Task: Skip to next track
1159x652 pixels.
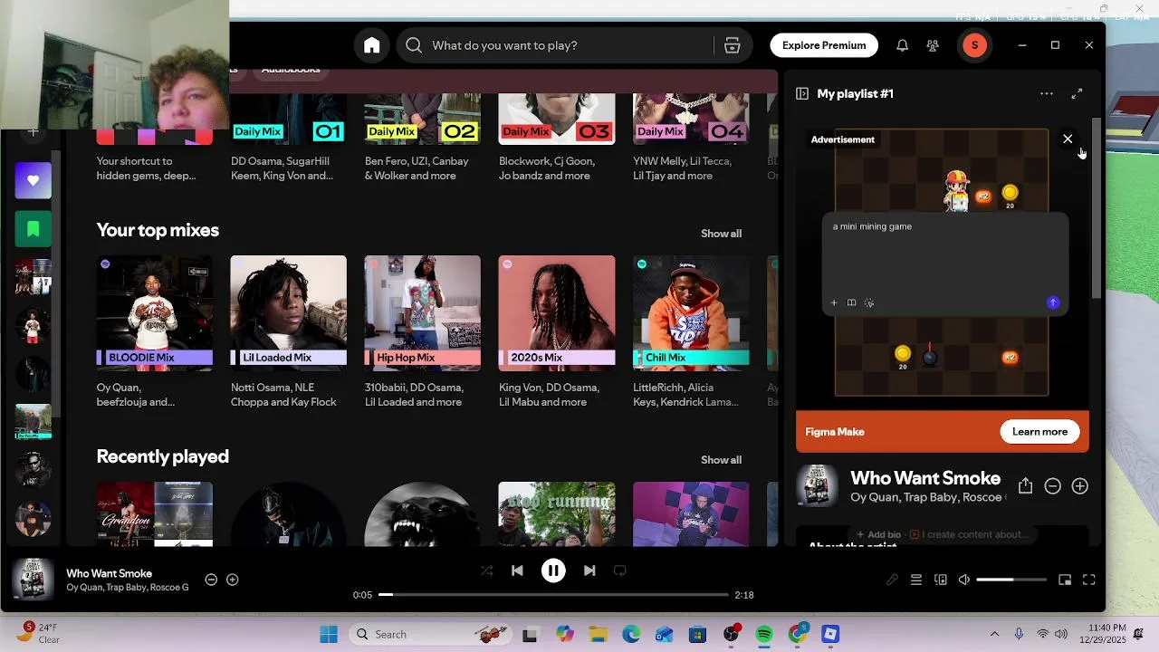Action: click(589, 570)
